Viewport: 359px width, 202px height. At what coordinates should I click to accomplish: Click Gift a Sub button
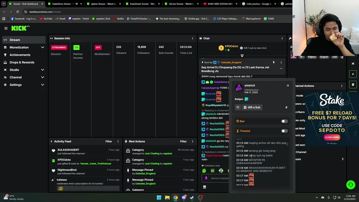[252, 107]
